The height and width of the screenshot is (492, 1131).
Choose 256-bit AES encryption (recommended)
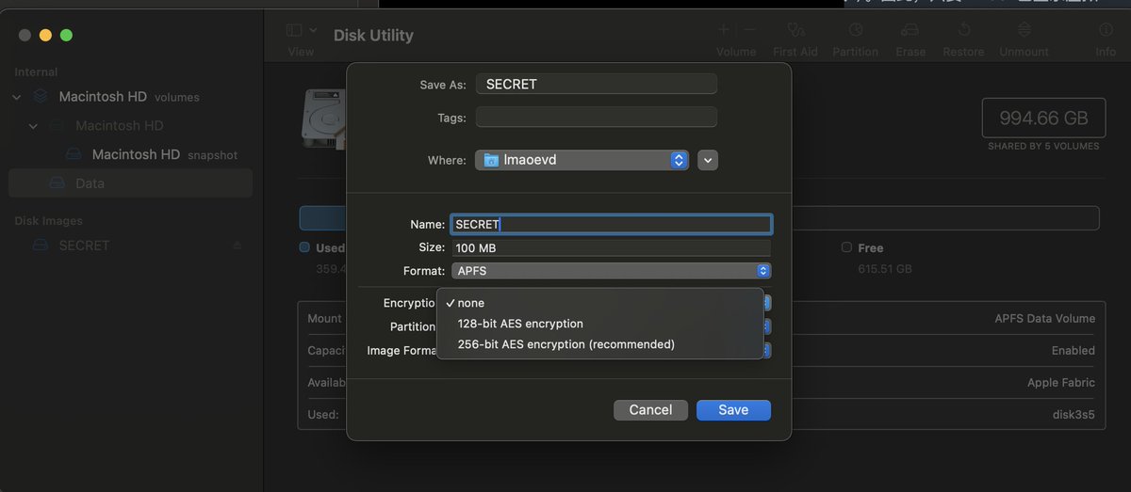tap(565, 344)
